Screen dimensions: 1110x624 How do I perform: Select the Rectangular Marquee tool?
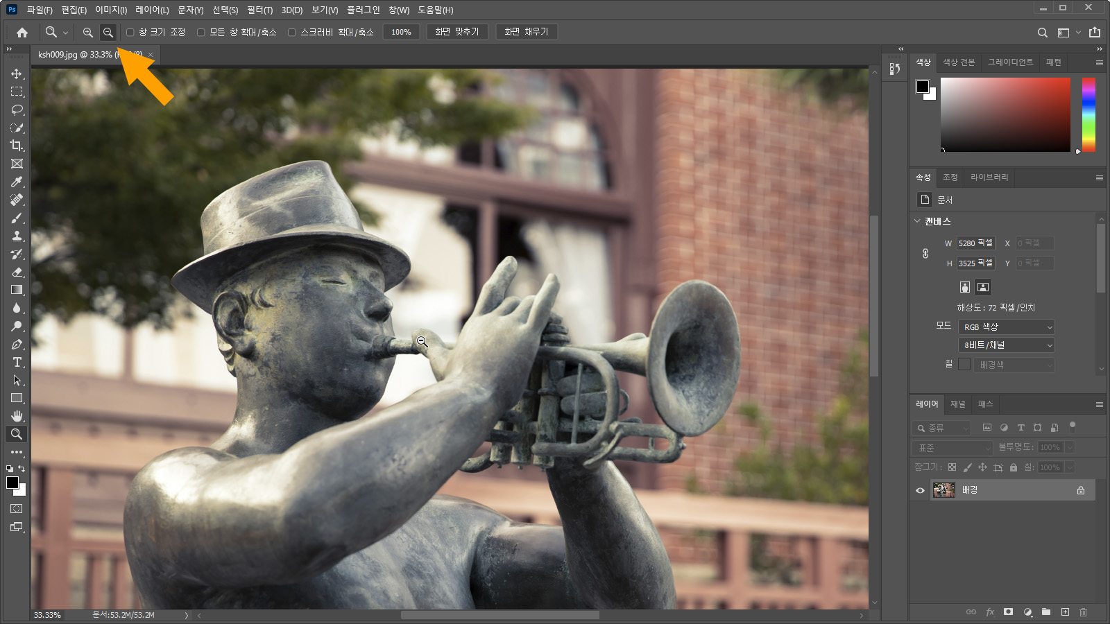[17, 92]
